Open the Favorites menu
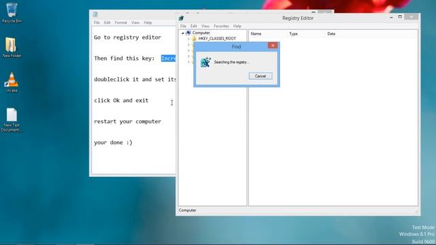This screenshot has width=436, height=245. tap(221, 26)
